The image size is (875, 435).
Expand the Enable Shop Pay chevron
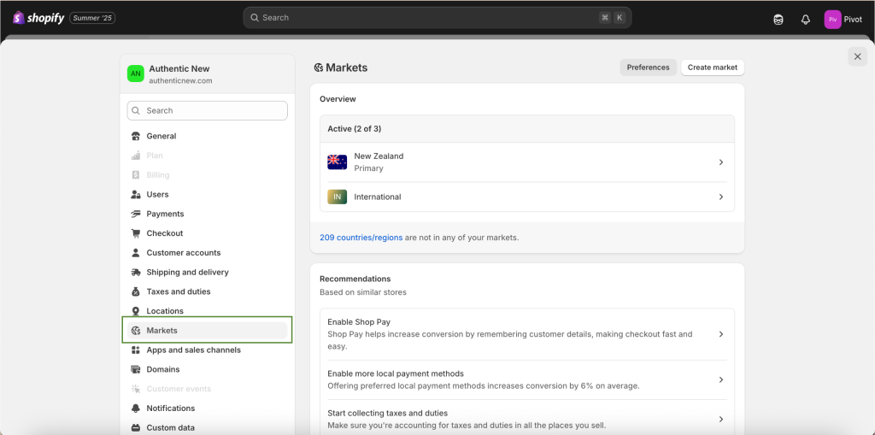click(x=721, y=334)
